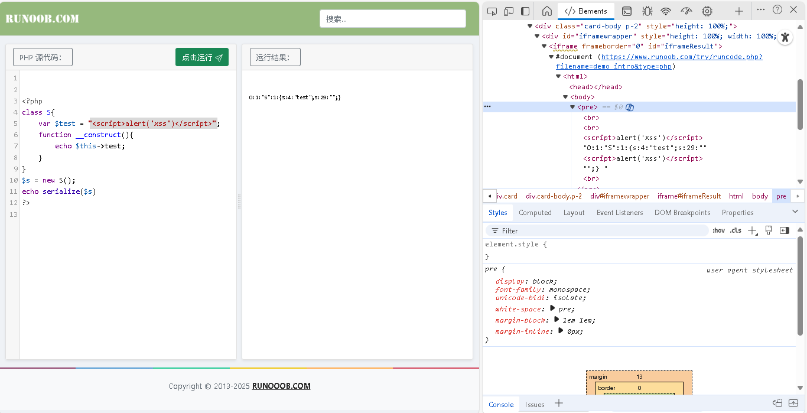Collapse the body node in DOM tree
Image resolution: width=807 pixels, height=413 pixels.
[565, 97]
